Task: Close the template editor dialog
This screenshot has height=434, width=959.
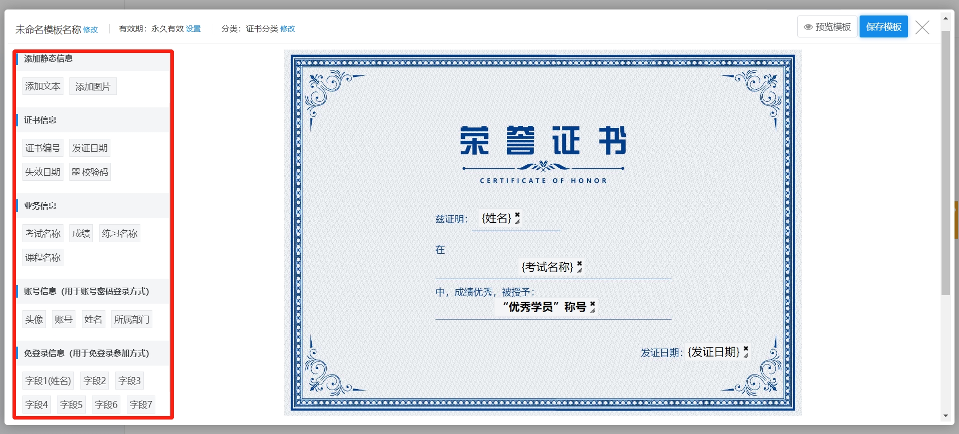Action: 922,27
